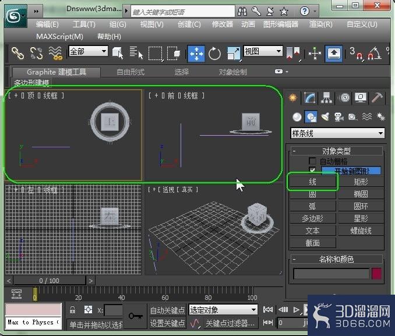Open the crimson object color swatch
Viewport: 395px width, 336px height.
[x=376, y=274]
